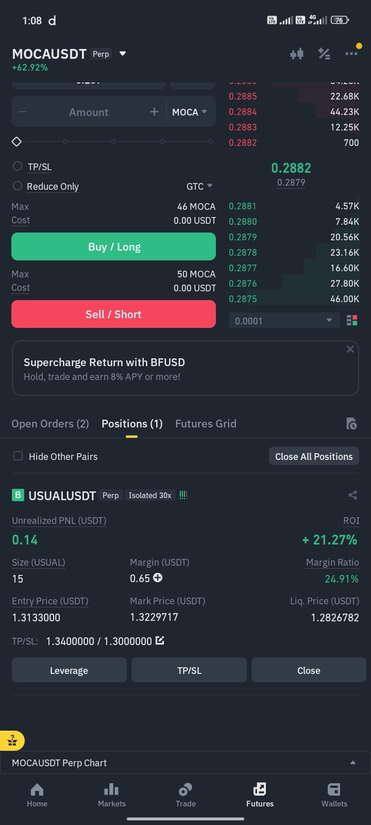Go to the Wallets tab
Image resolution: width=371 pixels, height=825 pixels.
click(334, 795)
